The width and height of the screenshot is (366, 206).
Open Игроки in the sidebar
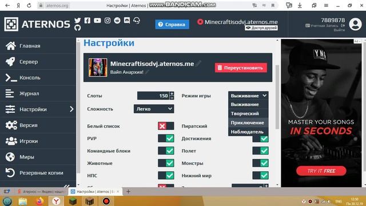coord(38,141)
